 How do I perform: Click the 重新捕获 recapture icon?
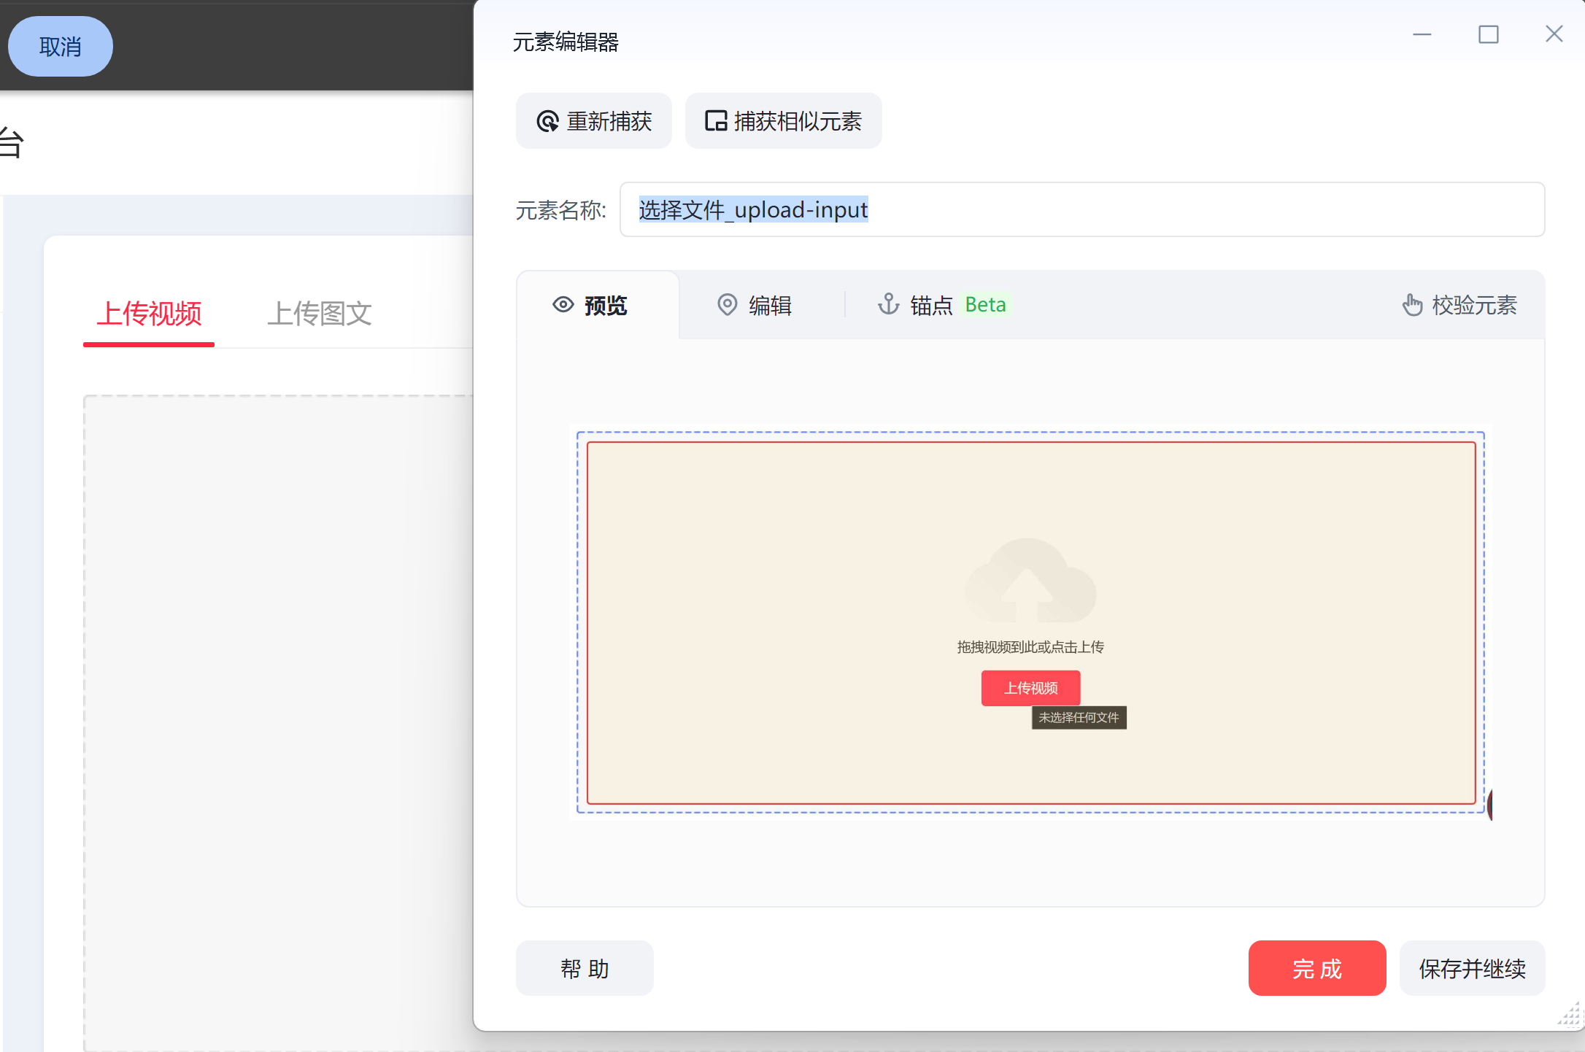click(x=547, y=121)
